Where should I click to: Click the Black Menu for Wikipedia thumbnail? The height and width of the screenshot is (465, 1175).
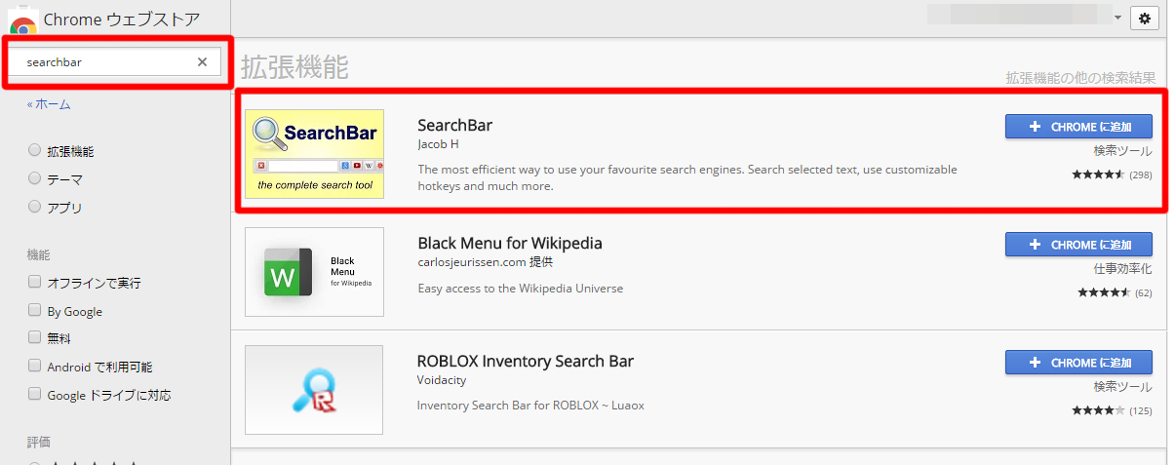[x=314, y=272]
